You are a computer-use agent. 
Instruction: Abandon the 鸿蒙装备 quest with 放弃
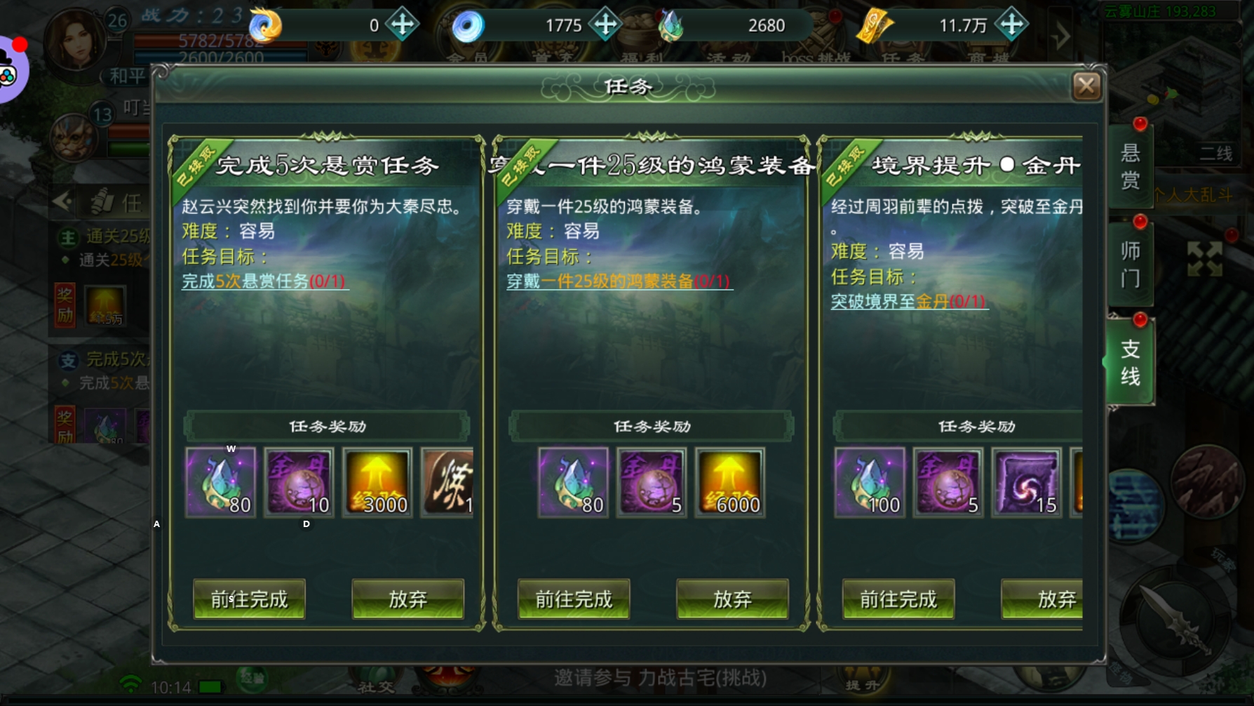click(732, 599)
